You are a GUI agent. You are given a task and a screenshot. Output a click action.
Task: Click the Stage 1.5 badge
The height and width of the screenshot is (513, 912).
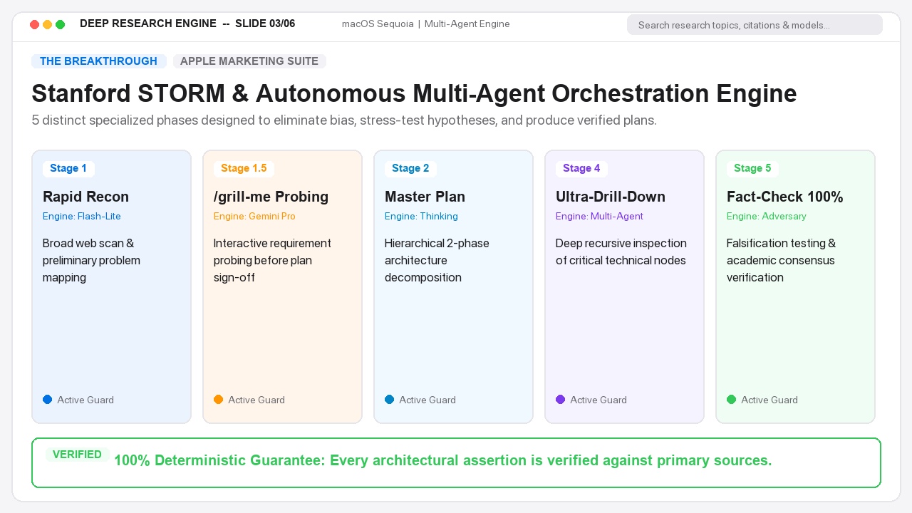tap(244, 169)
